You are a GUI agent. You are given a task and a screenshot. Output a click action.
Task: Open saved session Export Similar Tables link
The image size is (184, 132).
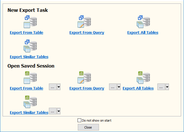(x=29, y=112)
